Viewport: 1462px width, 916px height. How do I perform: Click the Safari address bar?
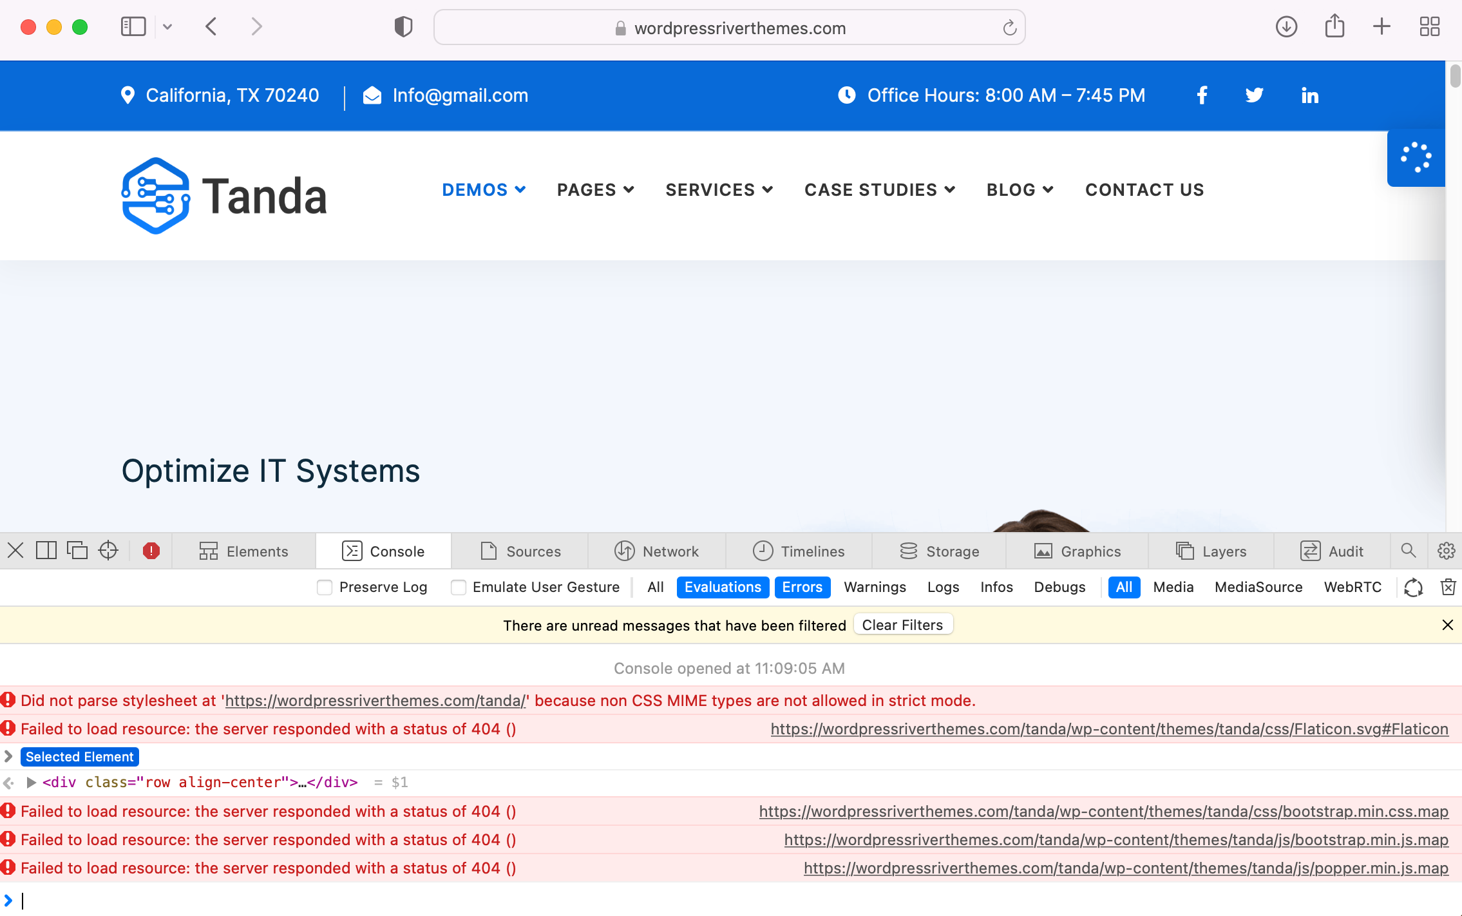pyautogui.click(x=729, y=28)
